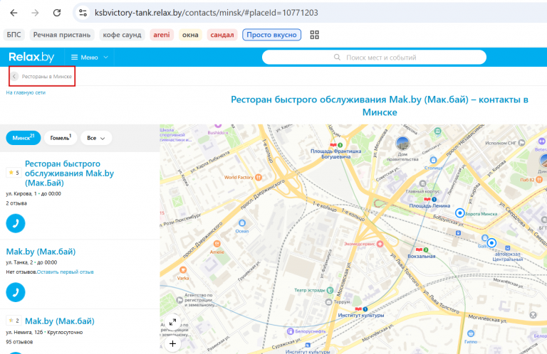Click the map pin near Автовокзал Центральный
547x354 pixels.
492,242
